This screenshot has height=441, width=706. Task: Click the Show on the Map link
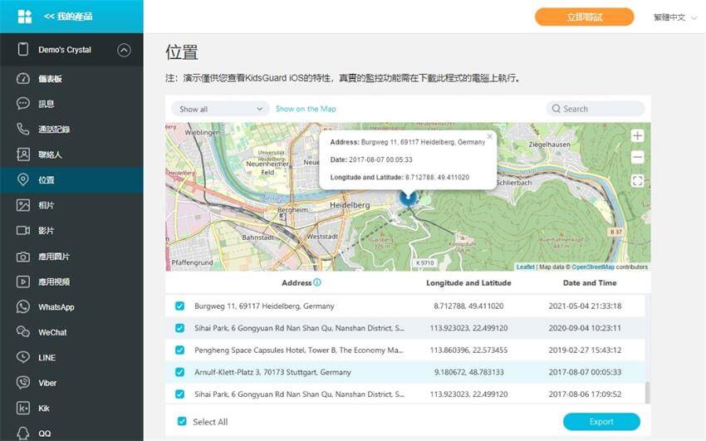tap(306, 109)
